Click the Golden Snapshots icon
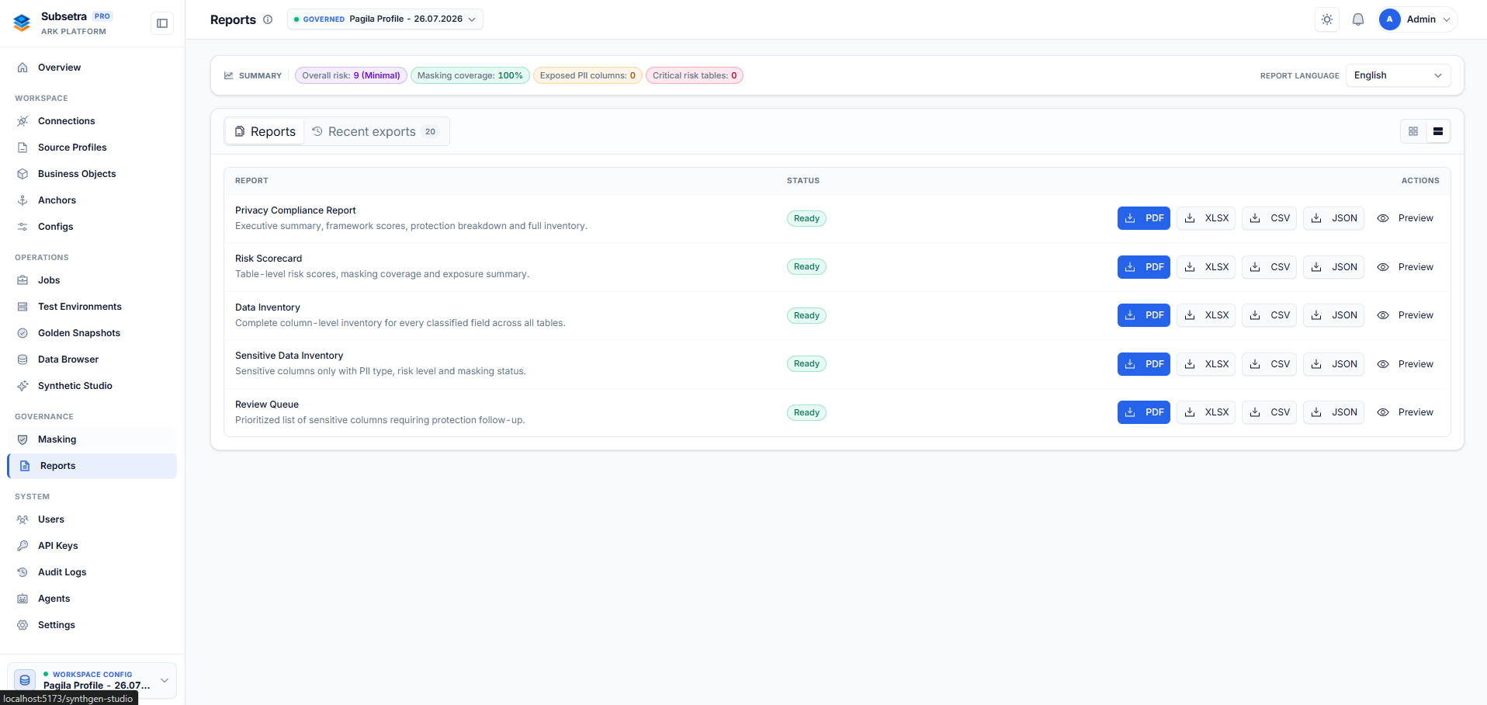The image size is (1487, 705). (23, 333)
